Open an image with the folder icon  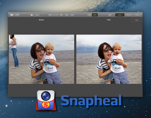coord(12,15)
